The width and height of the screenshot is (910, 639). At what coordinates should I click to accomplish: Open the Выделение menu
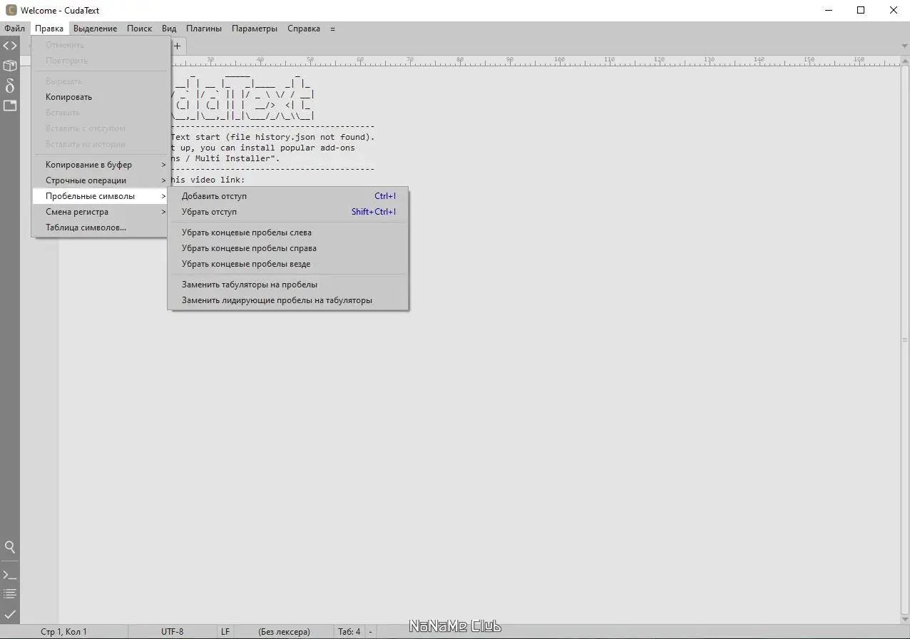pos(95,29)
